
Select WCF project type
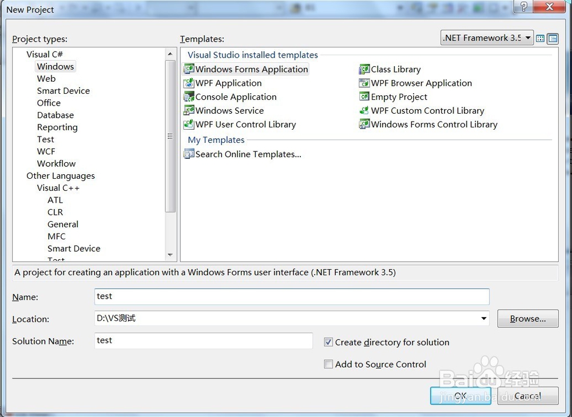click(x=46, y=151)
